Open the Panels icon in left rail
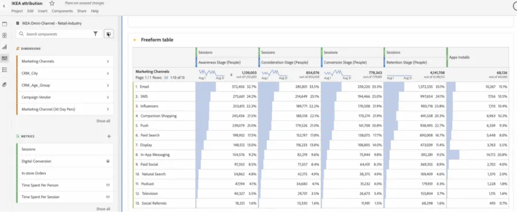Viewport: 517px width, 212px height. (5, 24)
